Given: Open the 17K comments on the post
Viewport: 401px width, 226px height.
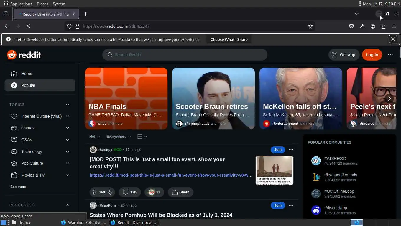Looking at the screenshot, I should tap(130, 192).
